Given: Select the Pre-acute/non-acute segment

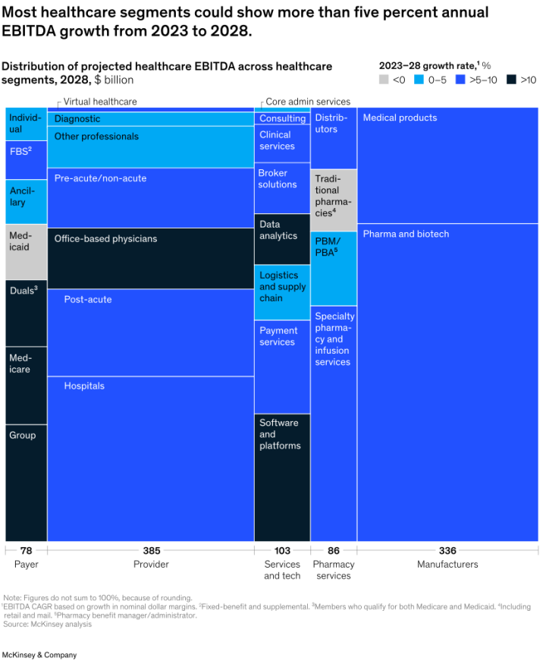Looking at the screenshot, I should point(150,197).
